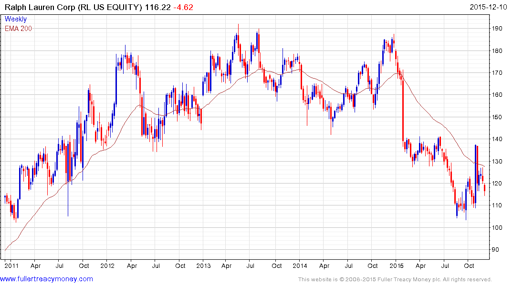Click the 120 price axis label

point(497,184)
